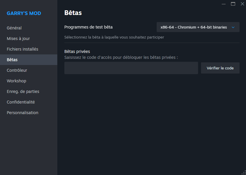The width and height of the screenshot is (246, 175).
Task: Maximize the properties window
Action: point(233,4)
